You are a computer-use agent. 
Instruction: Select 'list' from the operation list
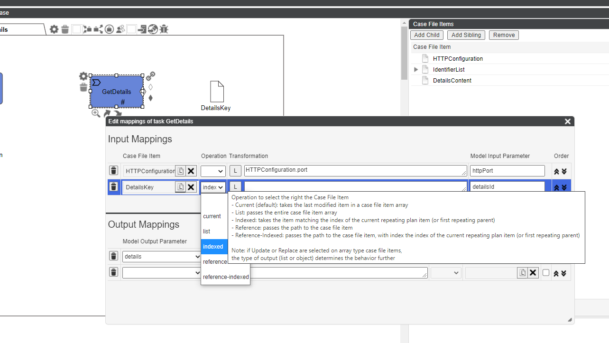coord(207,232)
